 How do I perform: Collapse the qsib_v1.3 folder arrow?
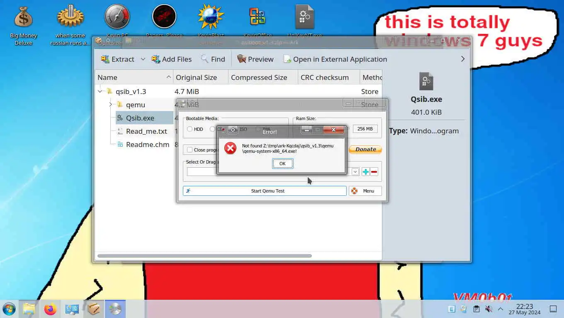[x=100, y=92]
